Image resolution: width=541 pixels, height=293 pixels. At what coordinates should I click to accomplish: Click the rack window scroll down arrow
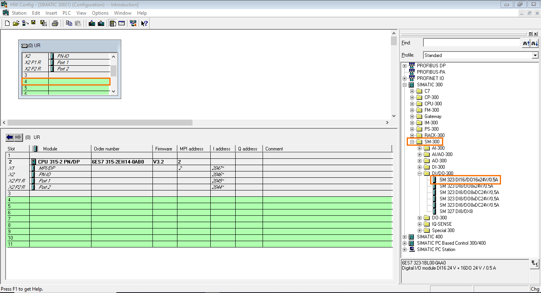point(113,91)
